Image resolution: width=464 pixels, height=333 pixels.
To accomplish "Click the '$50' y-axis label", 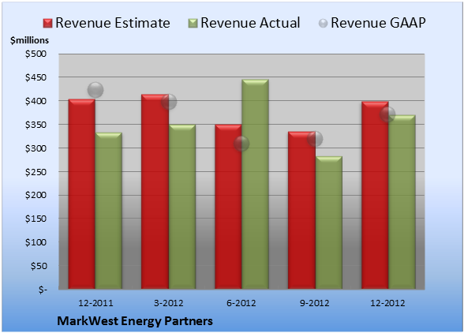I will click(x=39, y=266).
